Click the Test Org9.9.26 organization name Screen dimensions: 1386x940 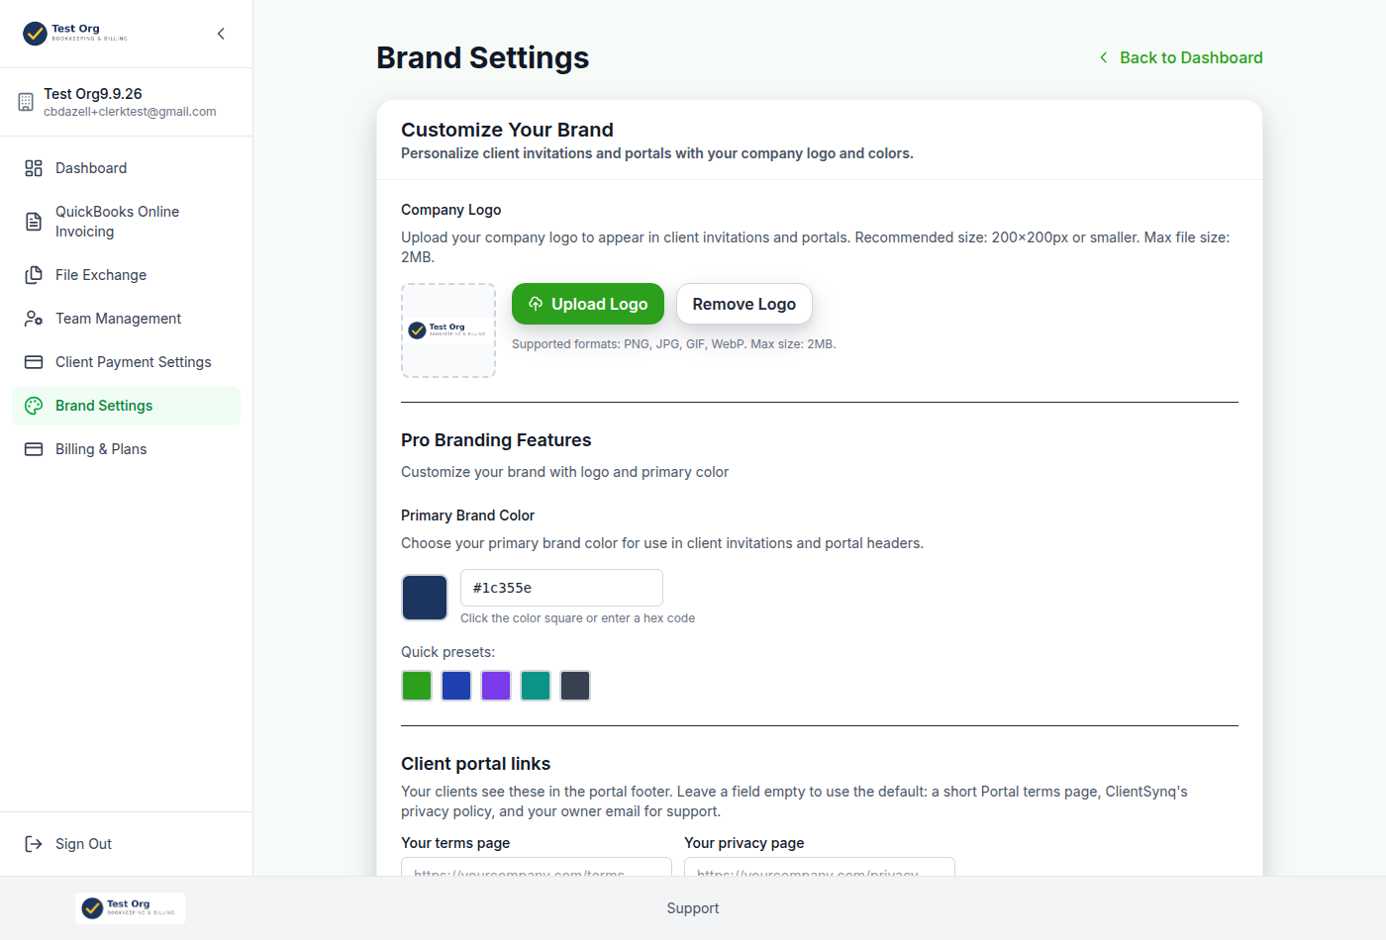pos(93,94)
